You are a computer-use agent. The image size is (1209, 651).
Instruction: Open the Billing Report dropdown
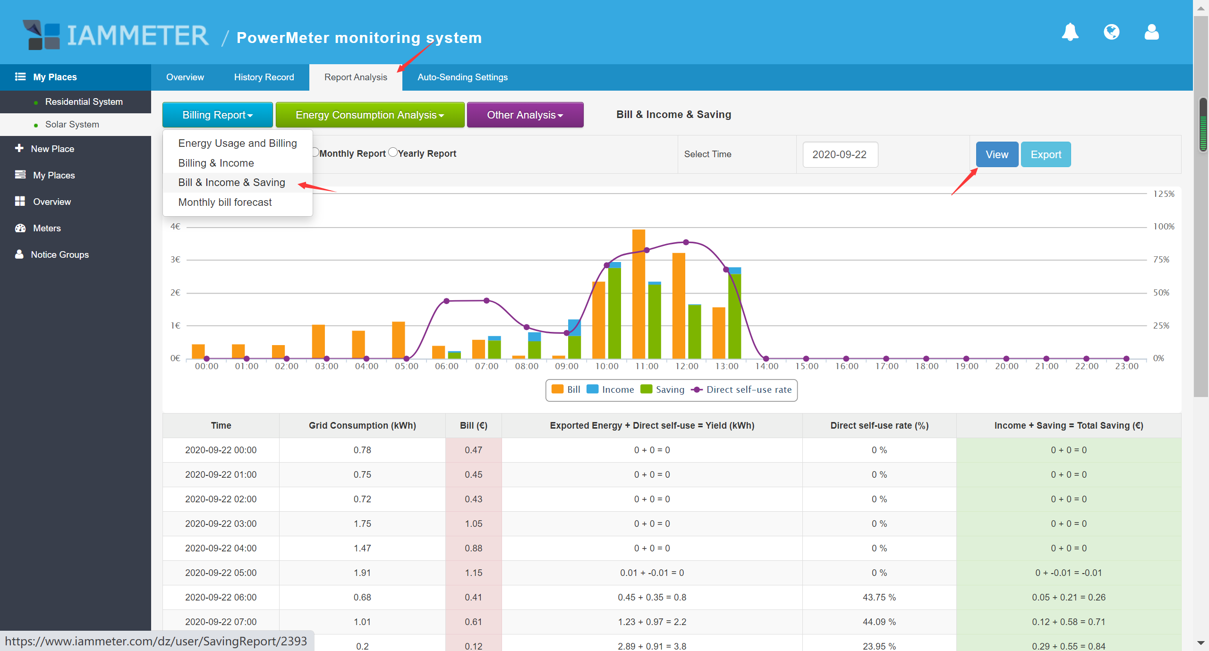pos(217,115)
